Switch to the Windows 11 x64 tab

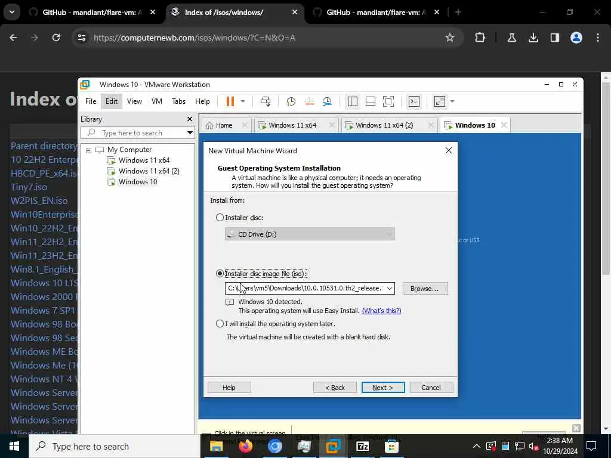292,125
